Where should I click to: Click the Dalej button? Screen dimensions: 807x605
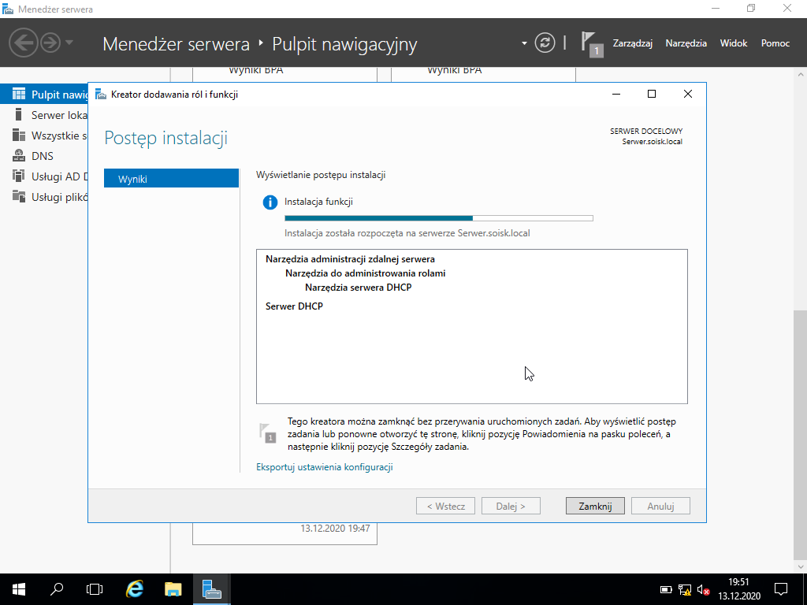[511, 507]
